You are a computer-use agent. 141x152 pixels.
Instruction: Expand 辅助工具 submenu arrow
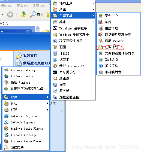pyautogui.click(x=93, y=3)
